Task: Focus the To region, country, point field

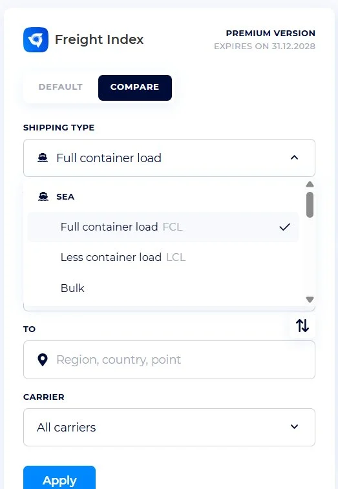Action: (169, 360)
